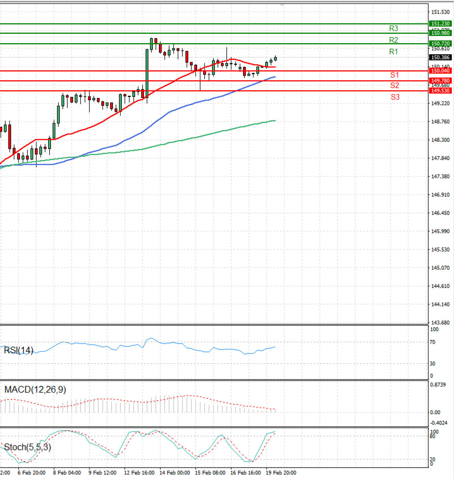
Task: Select the current price tag 150.386
Action: (x=440, y=58)
